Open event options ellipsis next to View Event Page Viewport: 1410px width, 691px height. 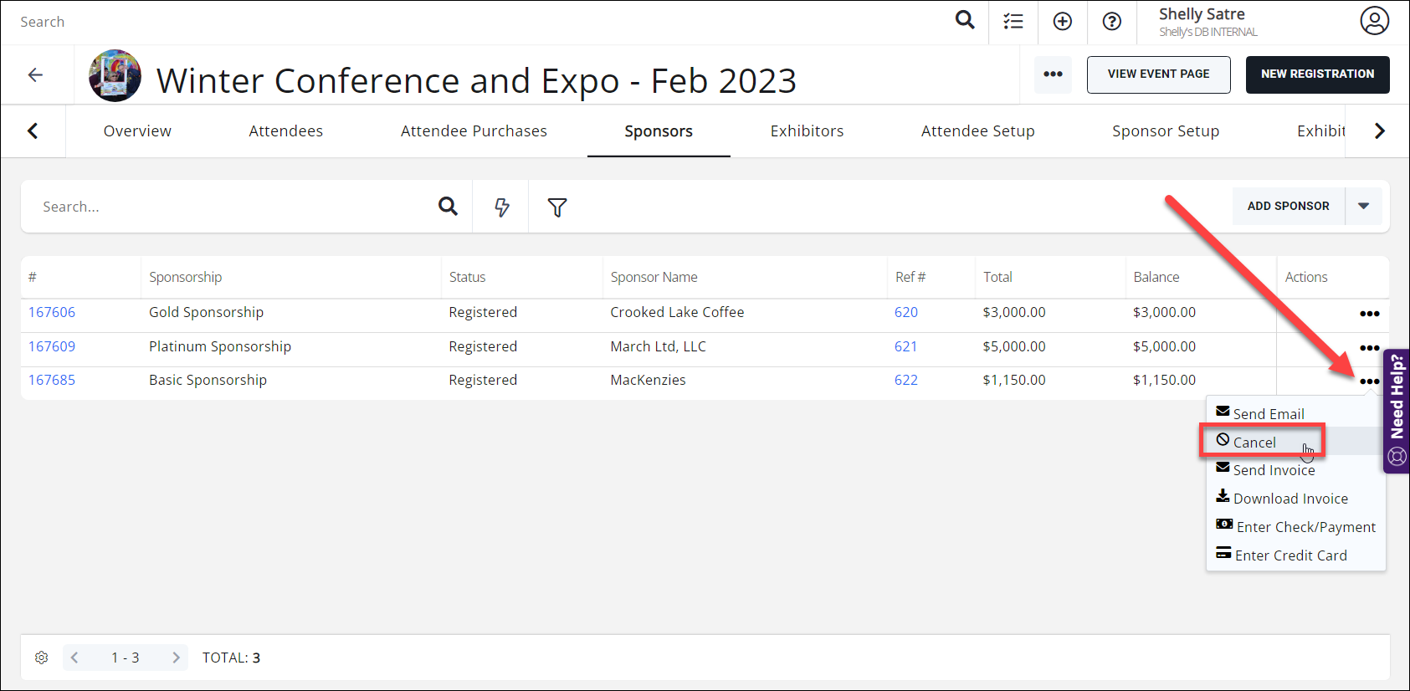(1053, 74)
